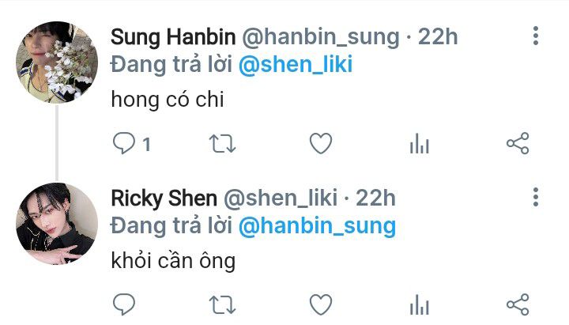Retweet Ricky Shen's reply
This screenshot has width=569, height=325.
pyautogui.click(x=222, y=304)
